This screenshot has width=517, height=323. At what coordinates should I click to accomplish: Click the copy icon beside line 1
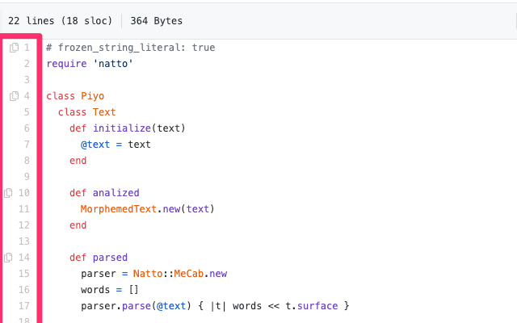(x=15, y=48)
